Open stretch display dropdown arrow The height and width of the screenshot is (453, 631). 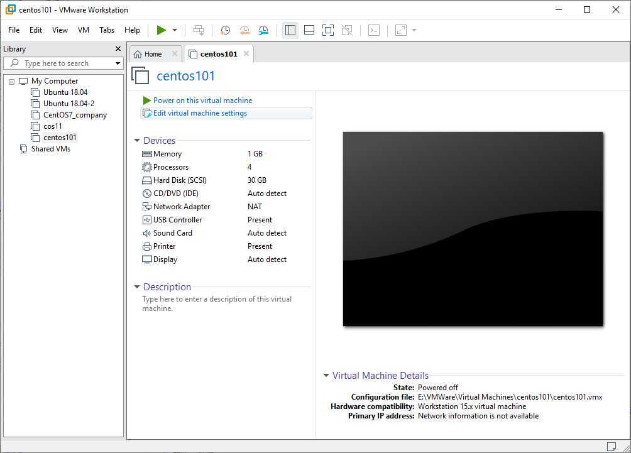coord(414,30)
